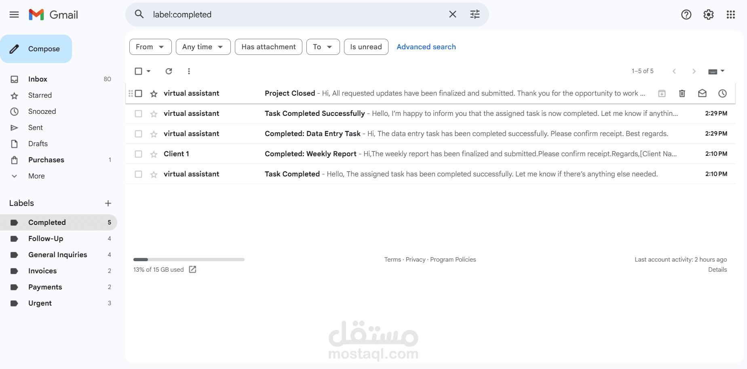Go to the newer page arrow
The image size is (747, 369).
tap(674, 71)
